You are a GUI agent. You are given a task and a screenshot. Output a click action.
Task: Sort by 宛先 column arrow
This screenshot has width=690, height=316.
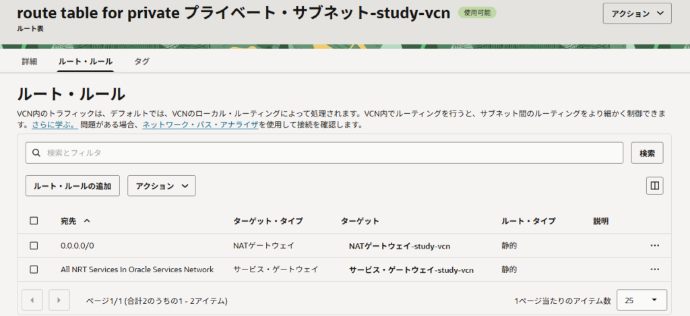tap(87, 221)
